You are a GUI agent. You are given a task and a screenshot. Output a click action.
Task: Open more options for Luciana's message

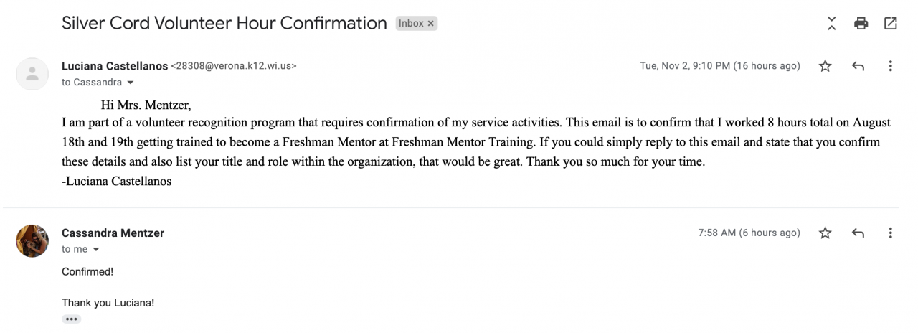coord(890,66)
